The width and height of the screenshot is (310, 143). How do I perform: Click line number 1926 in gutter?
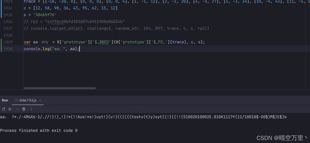pos(8,22)
